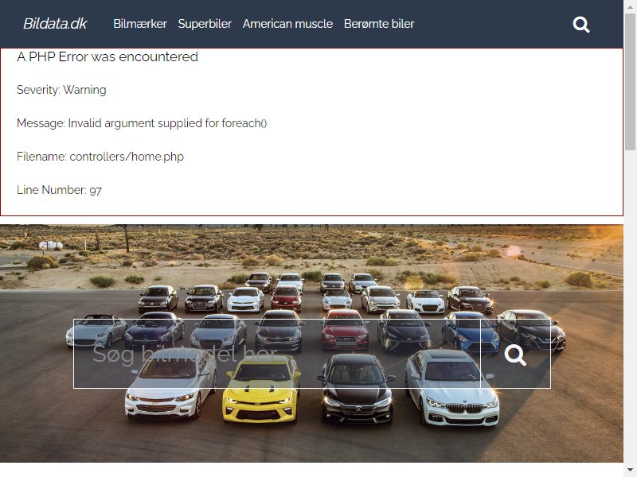The image size is (637, 477).
Task: Open the Superbiler menu item
Action: pyautogui.click(x=205, y=24)
